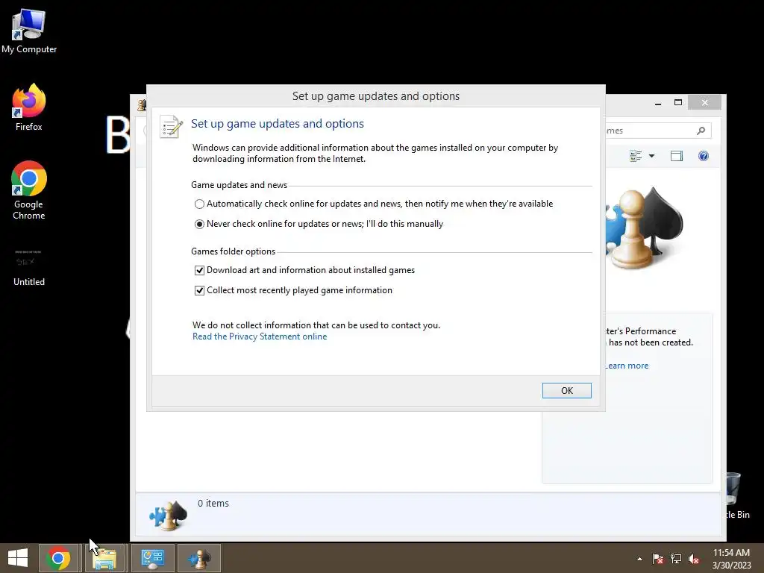Close the Games window
The image size is (764, 573).
coord(704,103)
